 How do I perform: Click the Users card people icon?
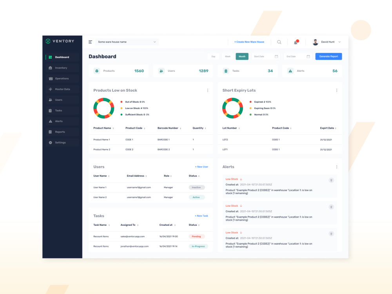[161, 71]
